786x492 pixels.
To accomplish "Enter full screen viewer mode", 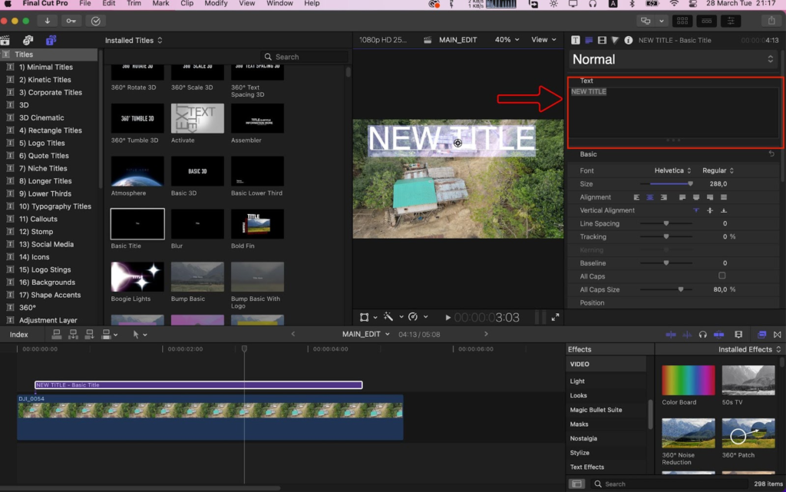I will click(556, 317).
